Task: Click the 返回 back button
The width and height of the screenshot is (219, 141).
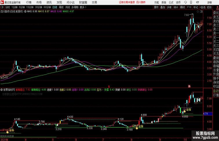Action: [x=209, y=7]
